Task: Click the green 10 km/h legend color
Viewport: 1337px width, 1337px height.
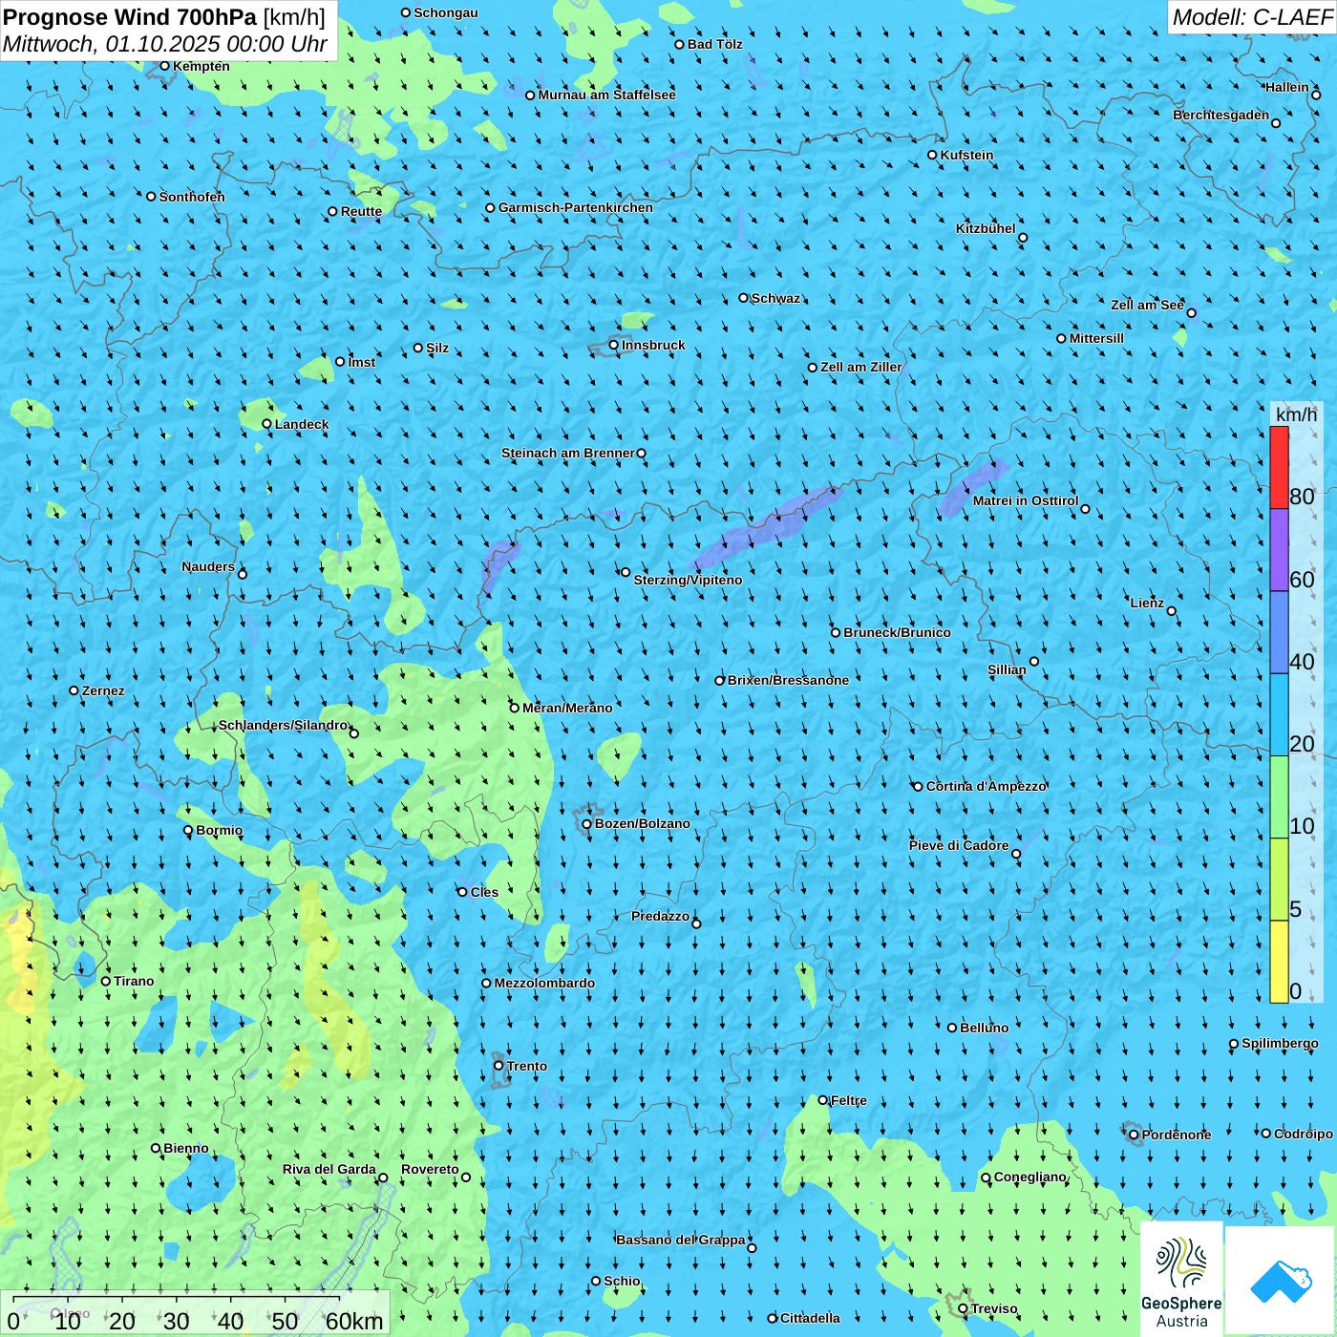Action: pyautogui.click(x=1279, y=797)
